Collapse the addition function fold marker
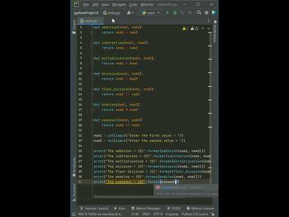The image size is (289, 217). coord(93,27)
